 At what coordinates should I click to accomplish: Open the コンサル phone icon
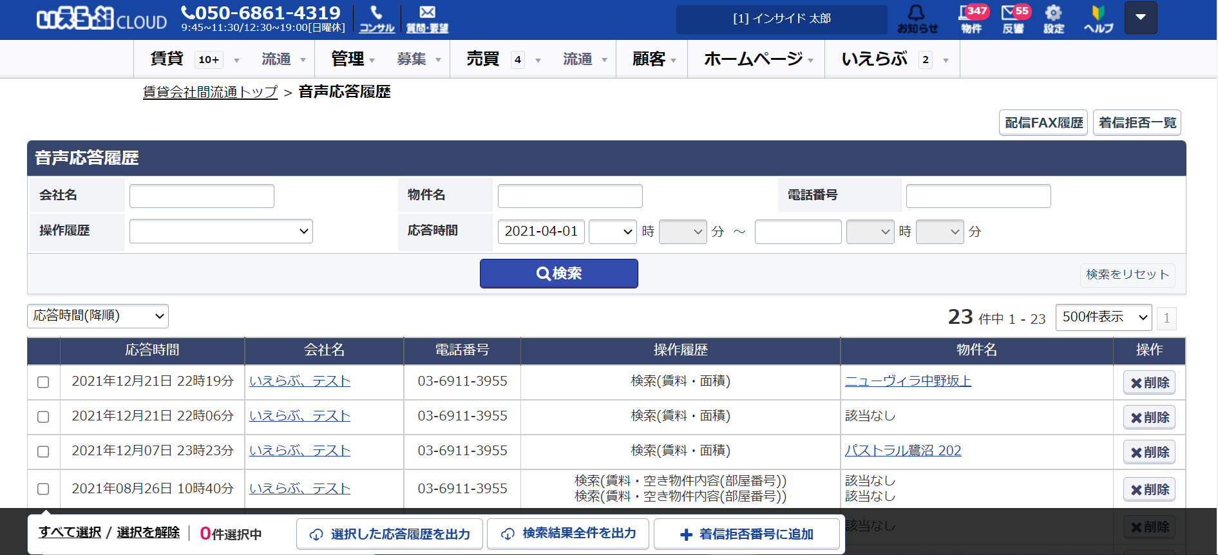click(376, 19)
